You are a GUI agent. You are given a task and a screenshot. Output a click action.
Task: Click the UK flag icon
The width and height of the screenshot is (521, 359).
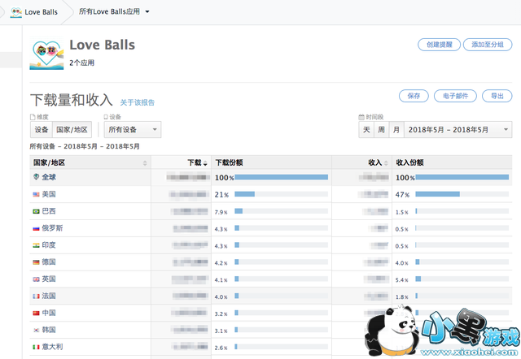point(36,279)
